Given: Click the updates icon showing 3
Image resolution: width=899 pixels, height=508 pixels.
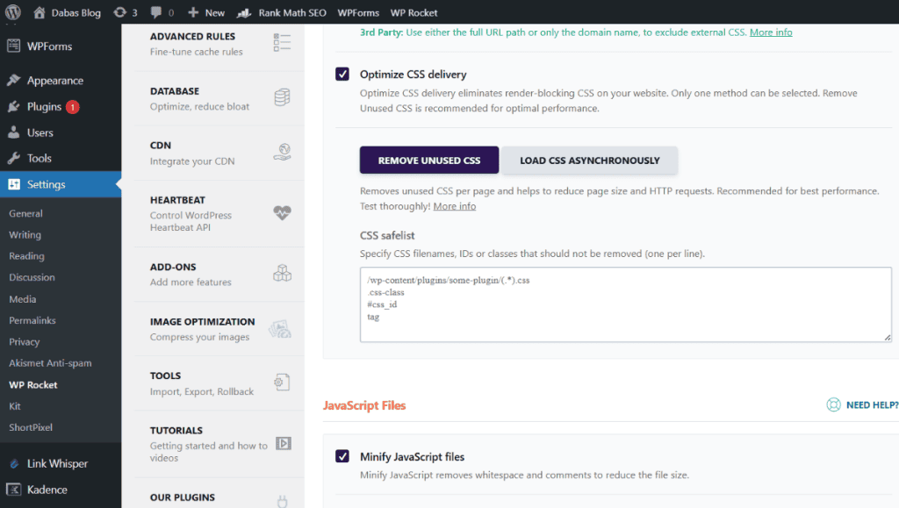Looking at the screenshot, I should pyautogui.click(x=119, y=12).
